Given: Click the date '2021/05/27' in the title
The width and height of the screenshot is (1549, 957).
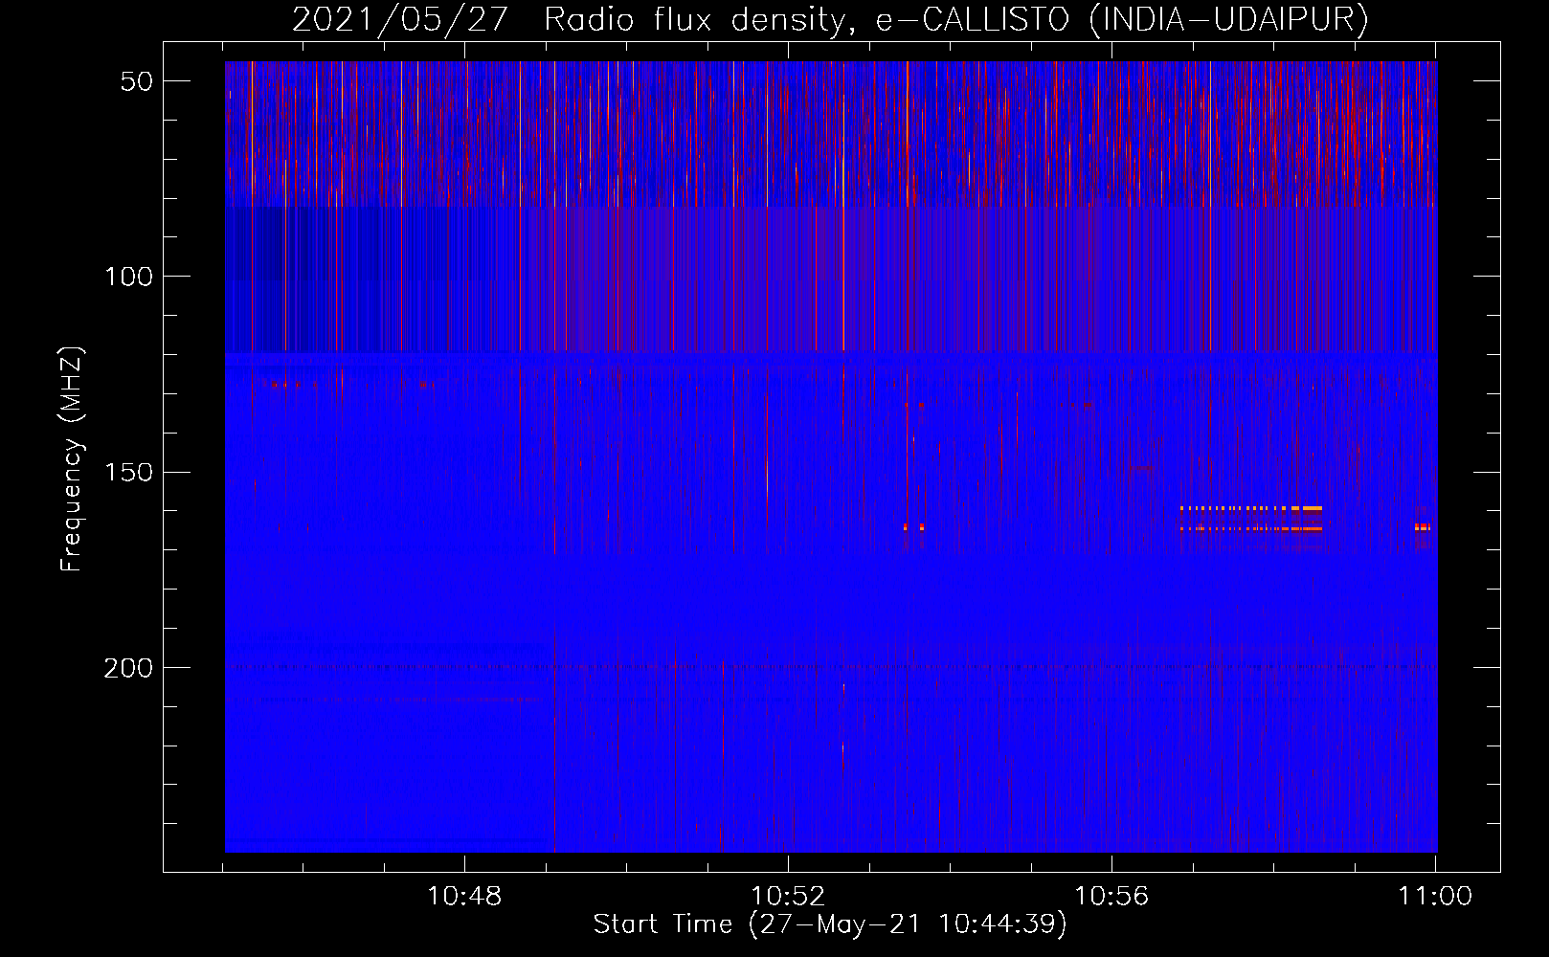Looking at the screenshot, I should tap(399, 19).
